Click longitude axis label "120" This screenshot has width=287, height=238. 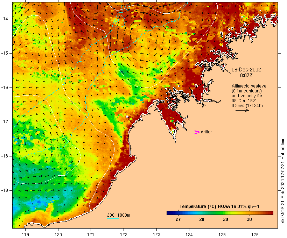(x=58, y=234)
